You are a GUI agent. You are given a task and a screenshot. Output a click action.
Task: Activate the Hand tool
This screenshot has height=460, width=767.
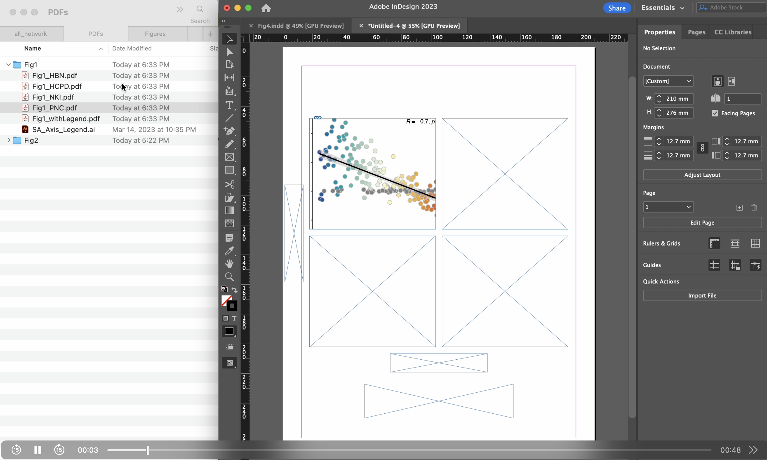point(229,264)
